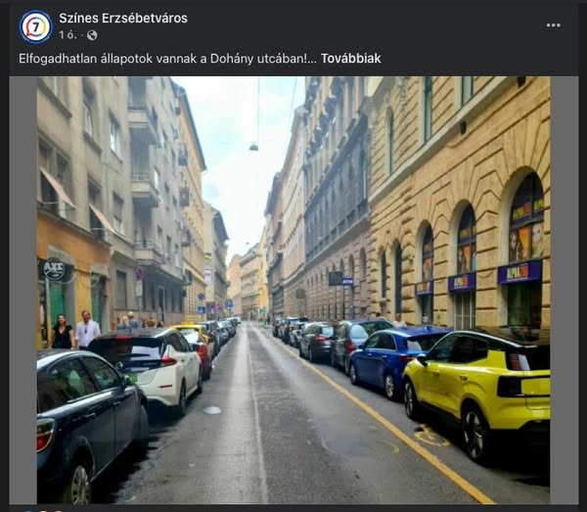Open the '1 ó.' post timestamp
Screen dimensions: 587x512
tap(68, 35)
